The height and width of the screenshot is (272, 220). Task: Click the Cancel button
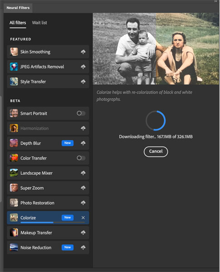point(156,151)
